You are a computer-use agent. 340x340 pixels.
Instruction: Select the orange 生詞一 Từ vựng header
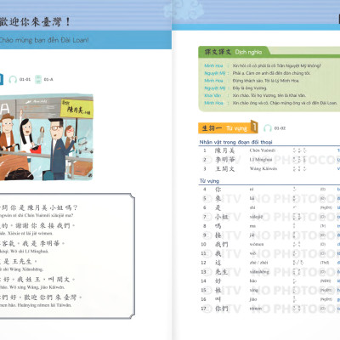[x=224, y=128]
